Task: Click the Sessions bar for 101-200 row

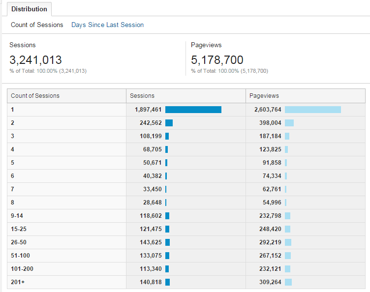Action: coord(167,269)
